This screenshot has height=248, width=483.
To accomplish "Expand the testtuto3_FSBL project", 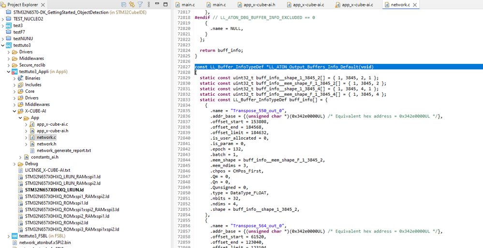I will tap(9, 236).
